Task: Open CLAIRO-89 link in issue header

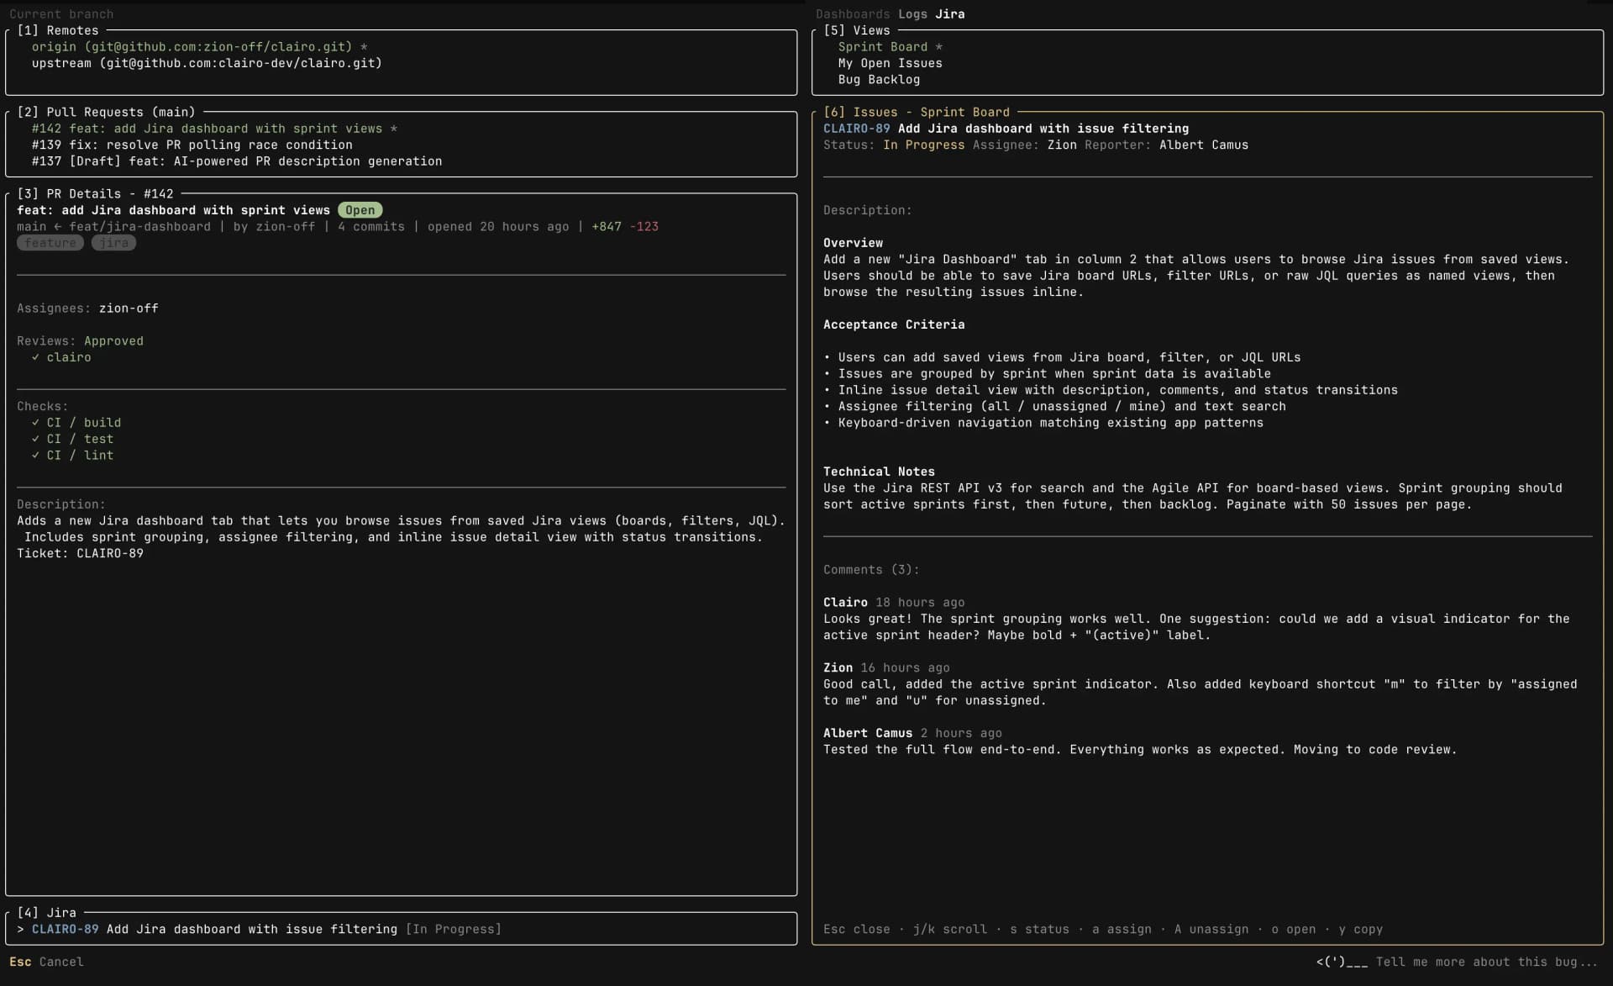Action: [x=856, y=129]
